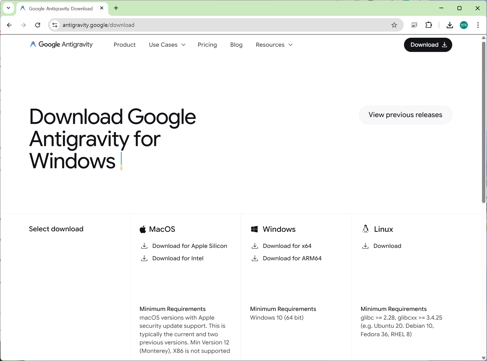
Task: Download for Intel Mac
Action: click(178, 258)
